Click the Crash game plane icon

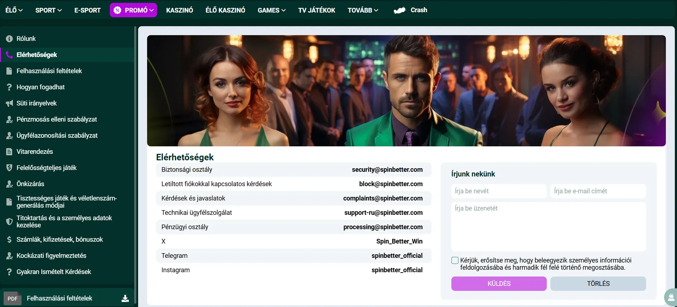pos(400,10)
